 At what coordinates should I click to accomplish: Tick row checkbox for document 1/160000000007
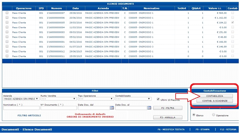(7, 13)
